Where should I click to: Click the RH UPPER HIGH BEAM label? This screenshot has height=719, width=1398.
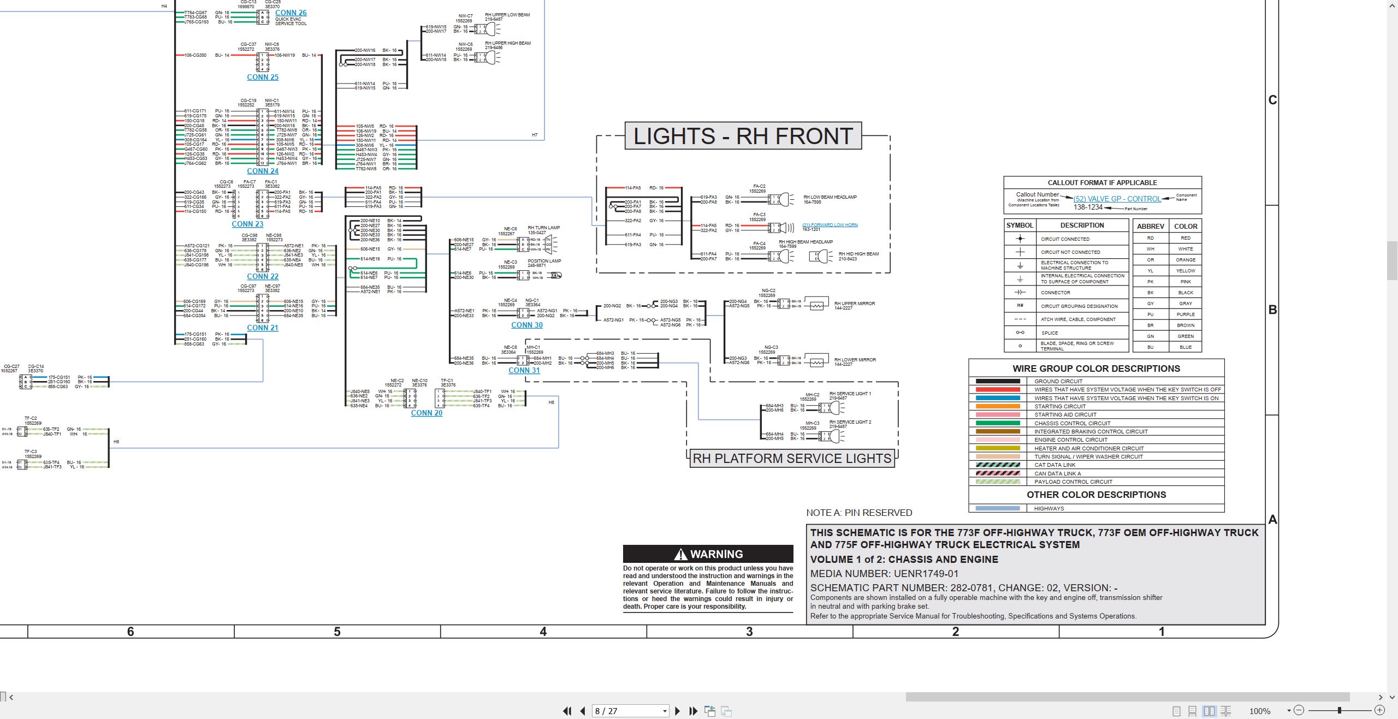508,43
